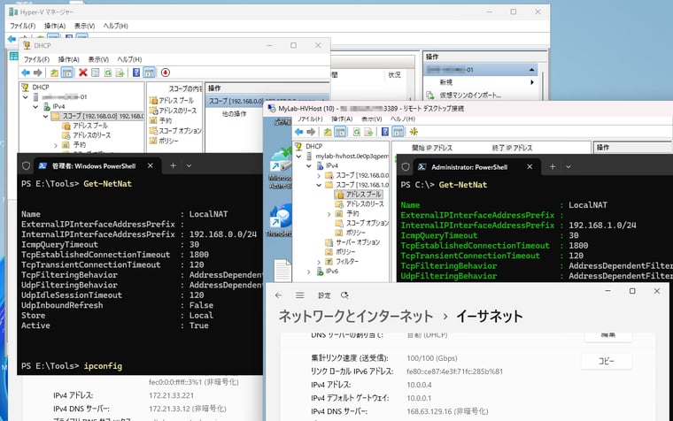The image size is (673, 421).
Task: Expand 予約 node in local DHCP tree
Action: pos(56,145)
